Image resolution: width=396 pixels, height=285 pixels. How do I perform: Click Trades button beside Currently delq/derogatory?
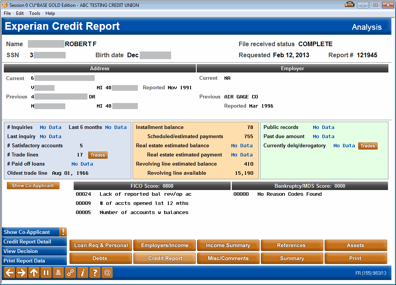[368, 146]
